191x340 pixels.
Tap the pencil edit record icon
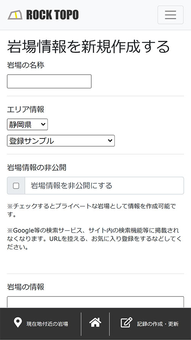coord(126,322)
